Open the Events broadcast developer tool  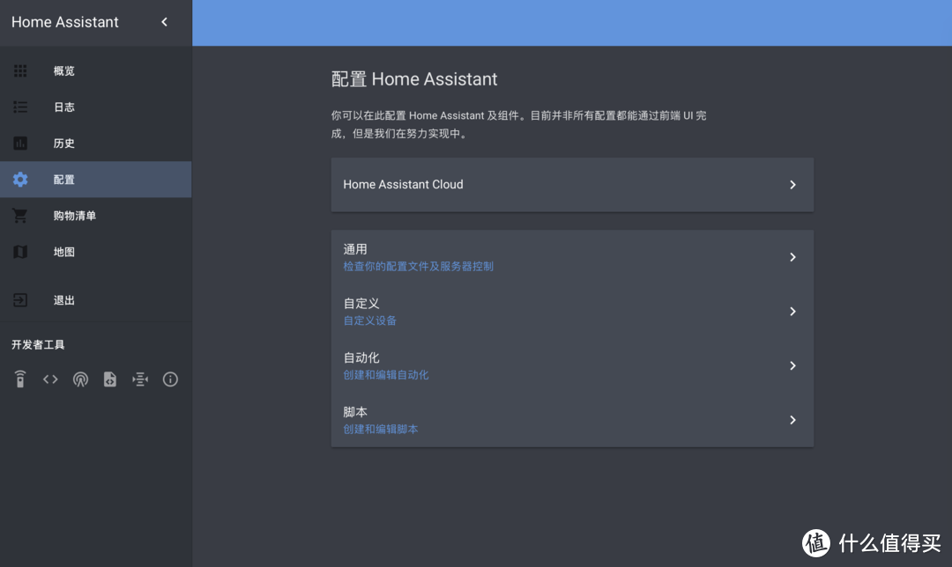coord(80,379)
